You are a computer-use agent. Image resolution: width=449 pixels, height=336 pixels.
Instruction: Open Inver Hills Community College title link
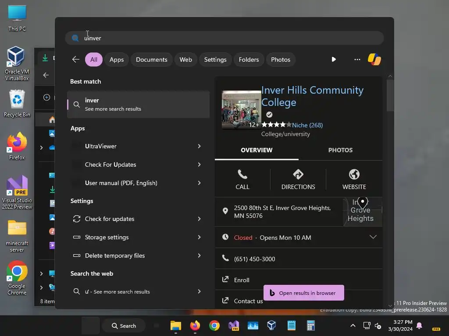coord(312,96)
